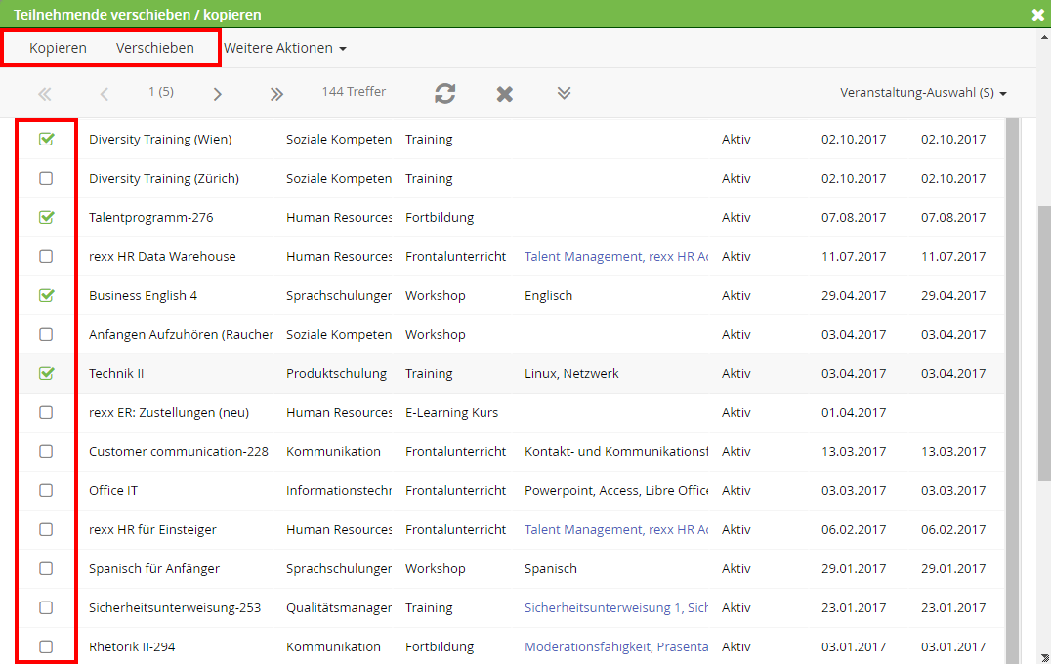The height and width of the screenshot is (664, 1051).
Task: Select the Spanisch für Anfänger event name
Action: click(x=154, y=568)
